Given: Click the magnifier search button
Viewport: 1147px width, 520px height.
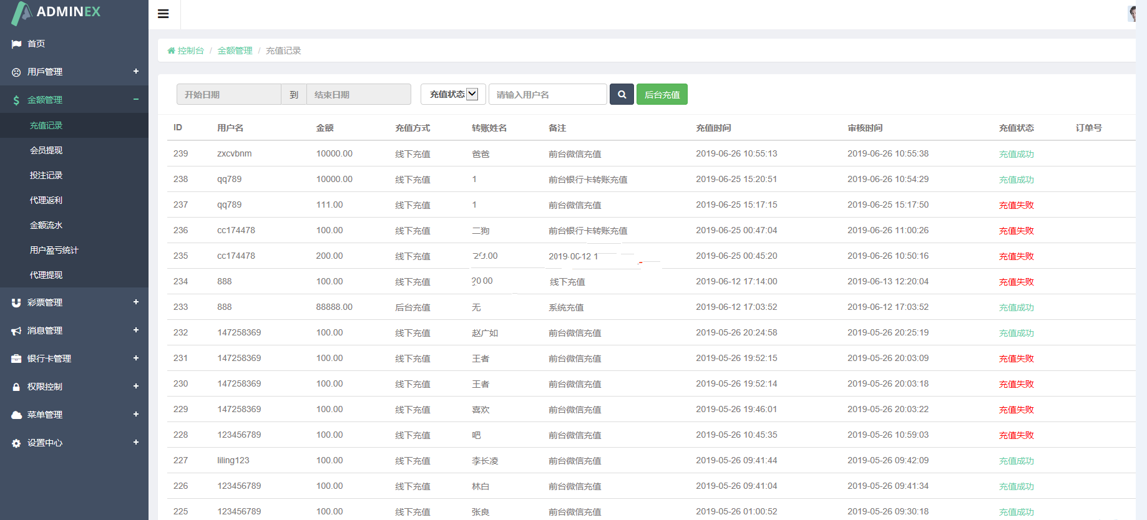Looking at the screenshot, I should pyautogui.click(x=622, y=94).
